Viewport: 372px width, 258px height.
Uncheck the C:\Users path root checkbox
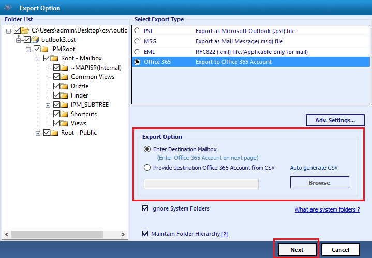[17, 30]
